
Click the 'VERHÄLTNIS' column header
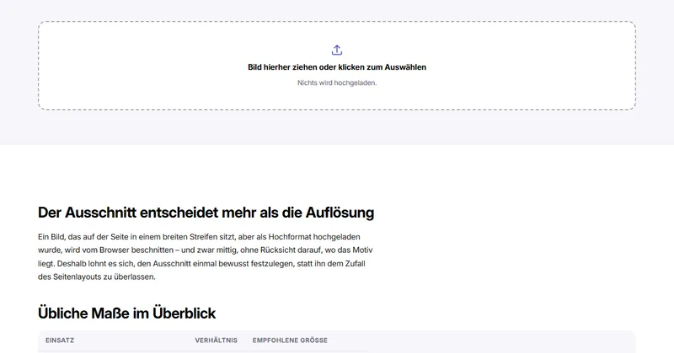[217, 340]
